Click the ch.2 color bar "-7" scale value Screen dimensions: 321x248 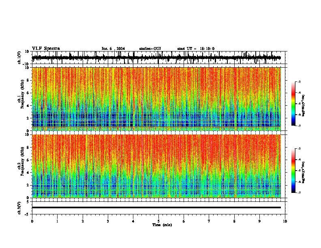299,192
